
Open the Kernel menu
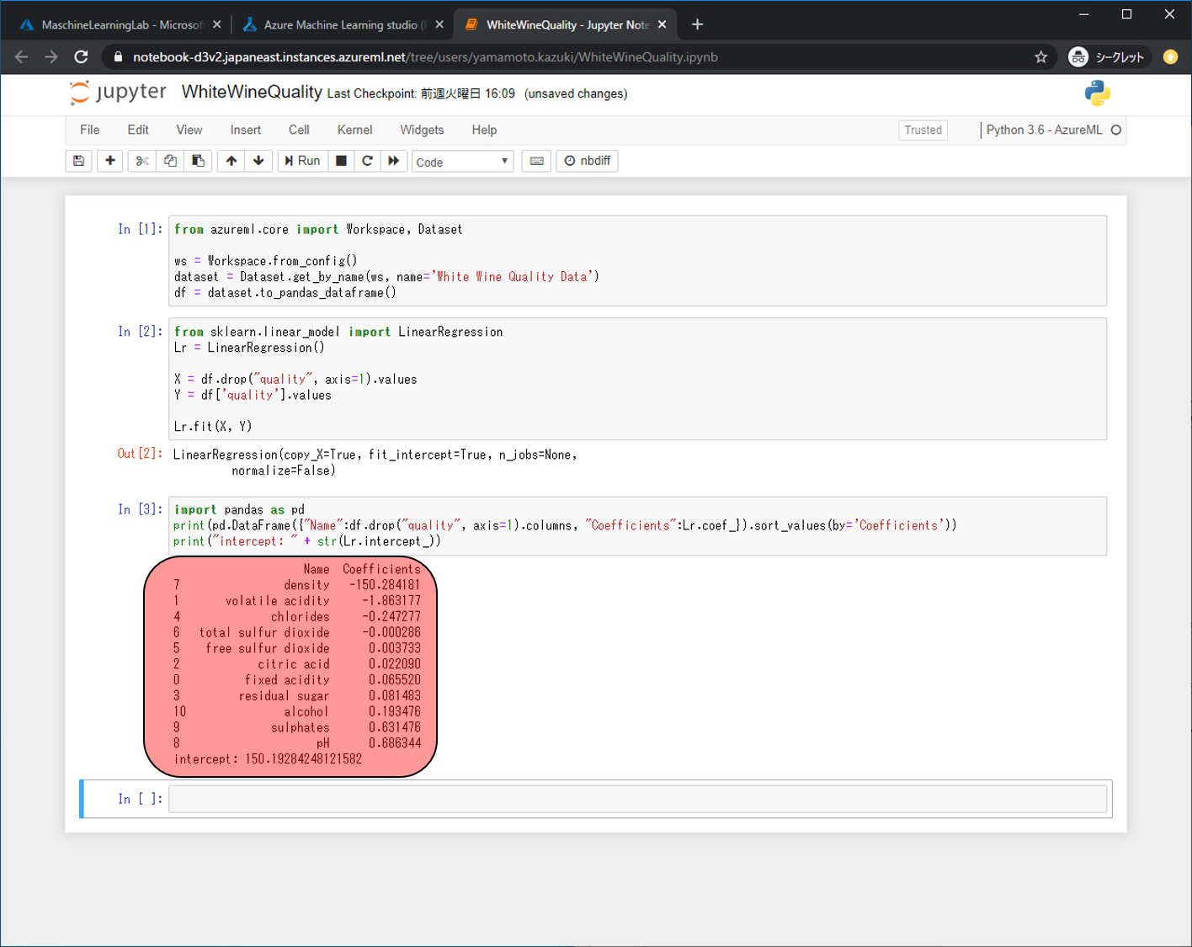click(x=354, y=130)
